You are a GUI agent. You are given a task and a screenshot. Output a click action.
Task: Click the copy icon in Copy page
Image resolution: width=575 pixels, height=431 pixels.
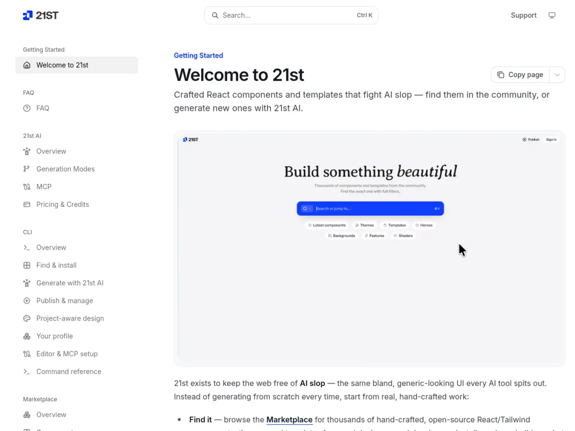click(x=501, y=75)
